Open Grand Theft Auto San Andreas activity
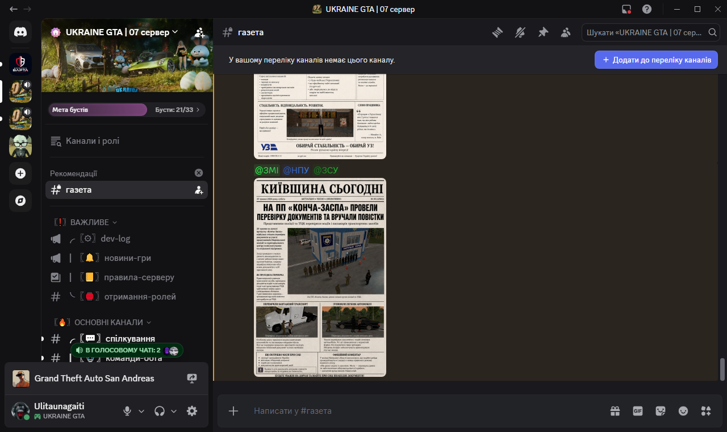Image resolution: width=727 pixels, height=432 pixels. [x=94, y=378]
